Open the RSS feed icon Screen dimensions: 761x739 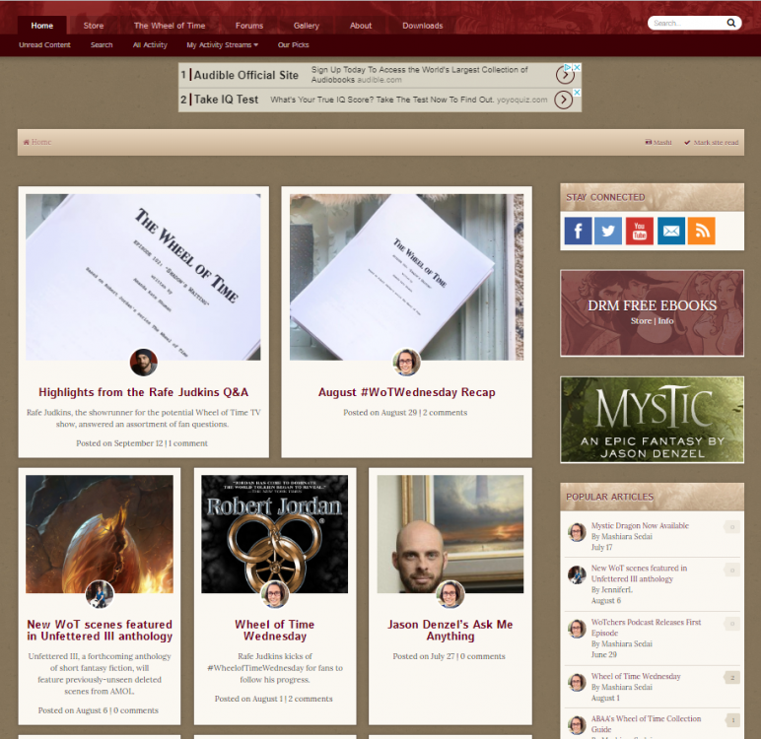click(701, 231)
